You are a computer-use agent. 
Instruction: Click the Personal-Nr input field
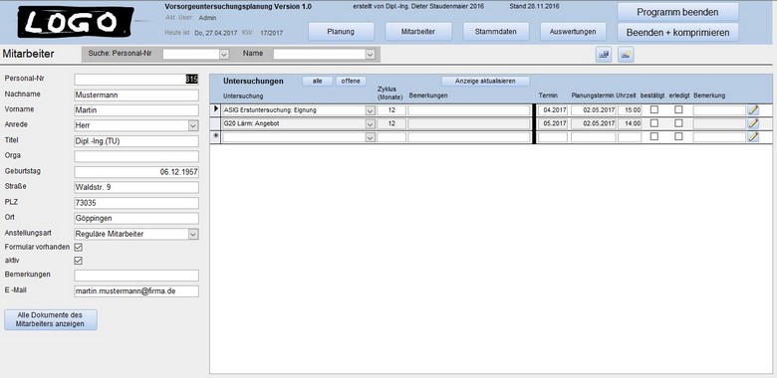coord(136,80)
